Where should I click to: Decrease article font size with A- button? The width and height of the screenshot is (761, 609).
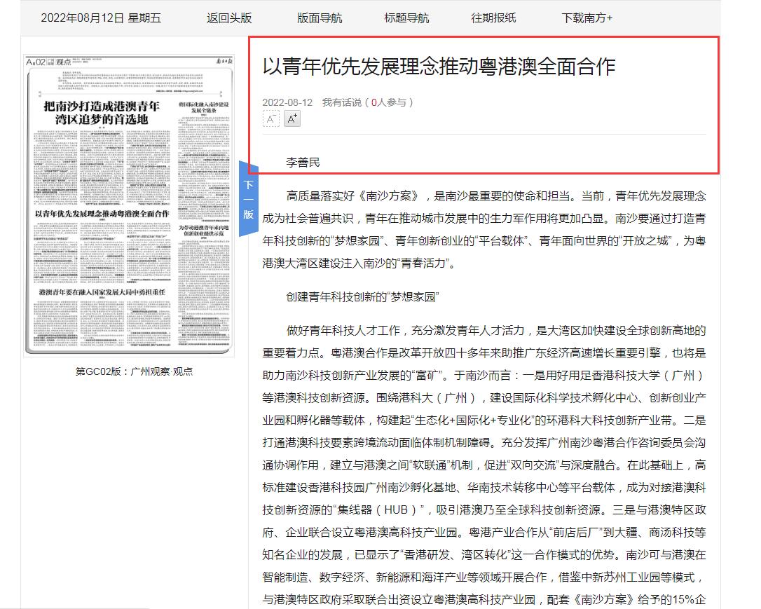(x=270, y=118)
